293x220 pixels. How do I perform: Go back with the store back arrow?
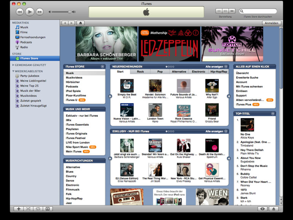65,23
